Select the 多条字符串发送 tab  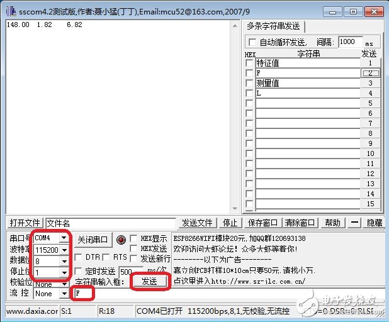tap(274, 26)
